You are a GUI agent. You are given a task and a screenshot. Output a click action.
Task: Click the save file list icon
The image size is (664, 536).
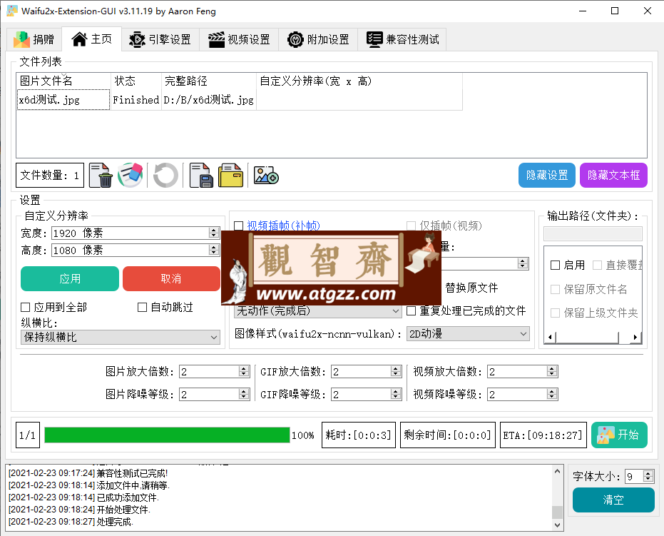tap(201, 175)
